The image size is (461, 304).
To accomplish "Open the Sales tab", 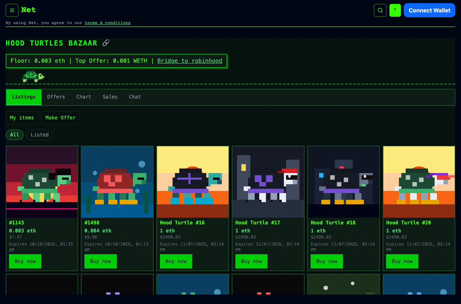I will click(x=110, y=97).
